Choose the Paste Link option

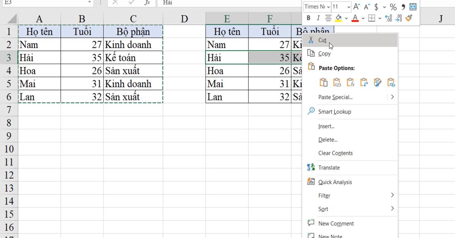click(x=391, y=82)
